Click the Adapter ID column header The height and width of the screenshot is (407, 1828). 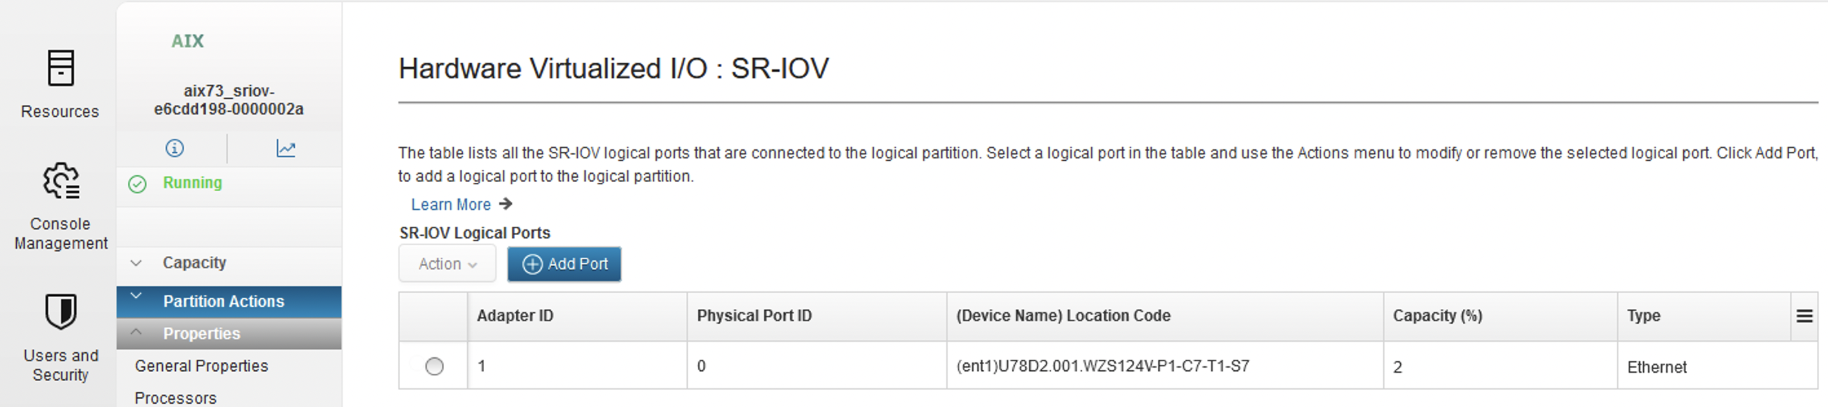click(x=515, y=317)
